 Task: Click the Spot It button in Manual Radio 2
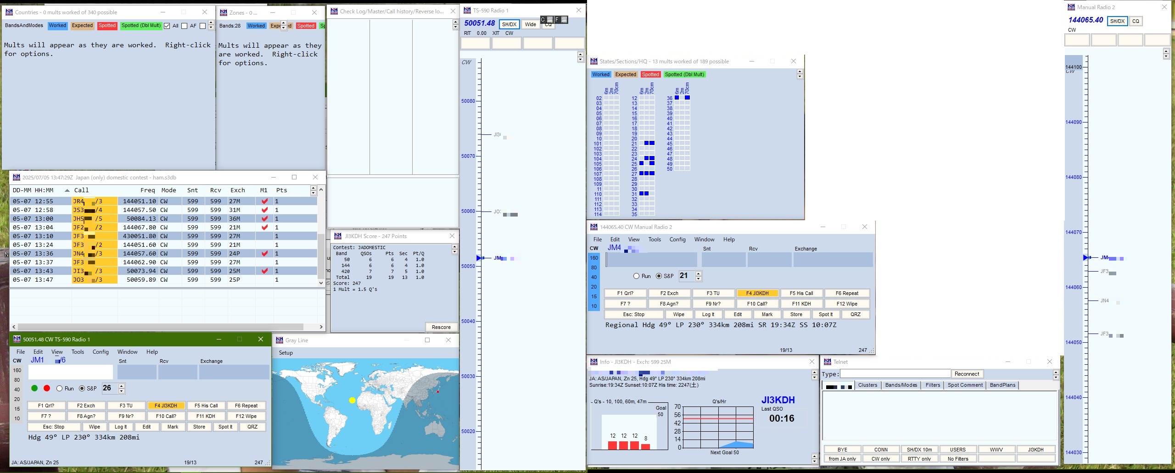(x=826, y=314)
